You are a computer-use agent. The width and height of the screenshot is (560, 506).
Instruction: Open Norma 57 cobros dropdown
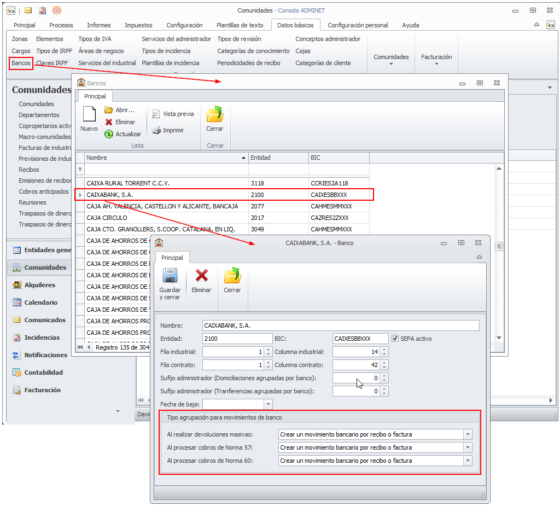tap(467, 447)
